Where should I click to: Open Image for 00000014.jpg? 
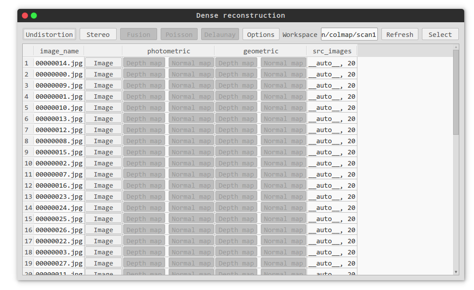click(x=103, y=63)
